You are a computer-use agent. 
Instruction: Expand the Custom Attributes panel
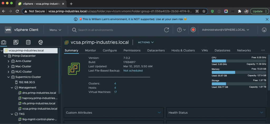pos(159,113)
